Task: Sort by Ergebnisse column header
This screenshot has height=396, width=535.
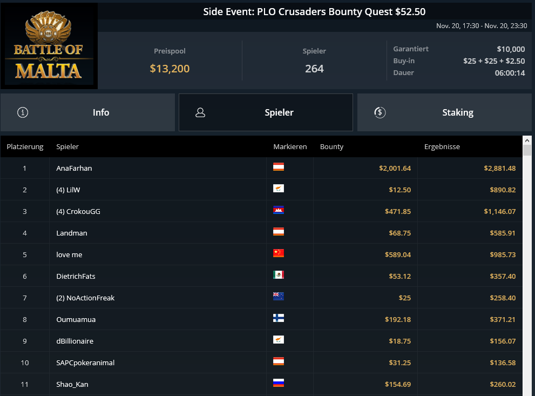Action: [x=442, y=147]
